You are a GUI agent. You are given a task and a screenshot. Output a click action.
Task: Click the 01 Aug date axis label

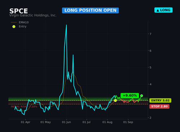click(107, 122)
